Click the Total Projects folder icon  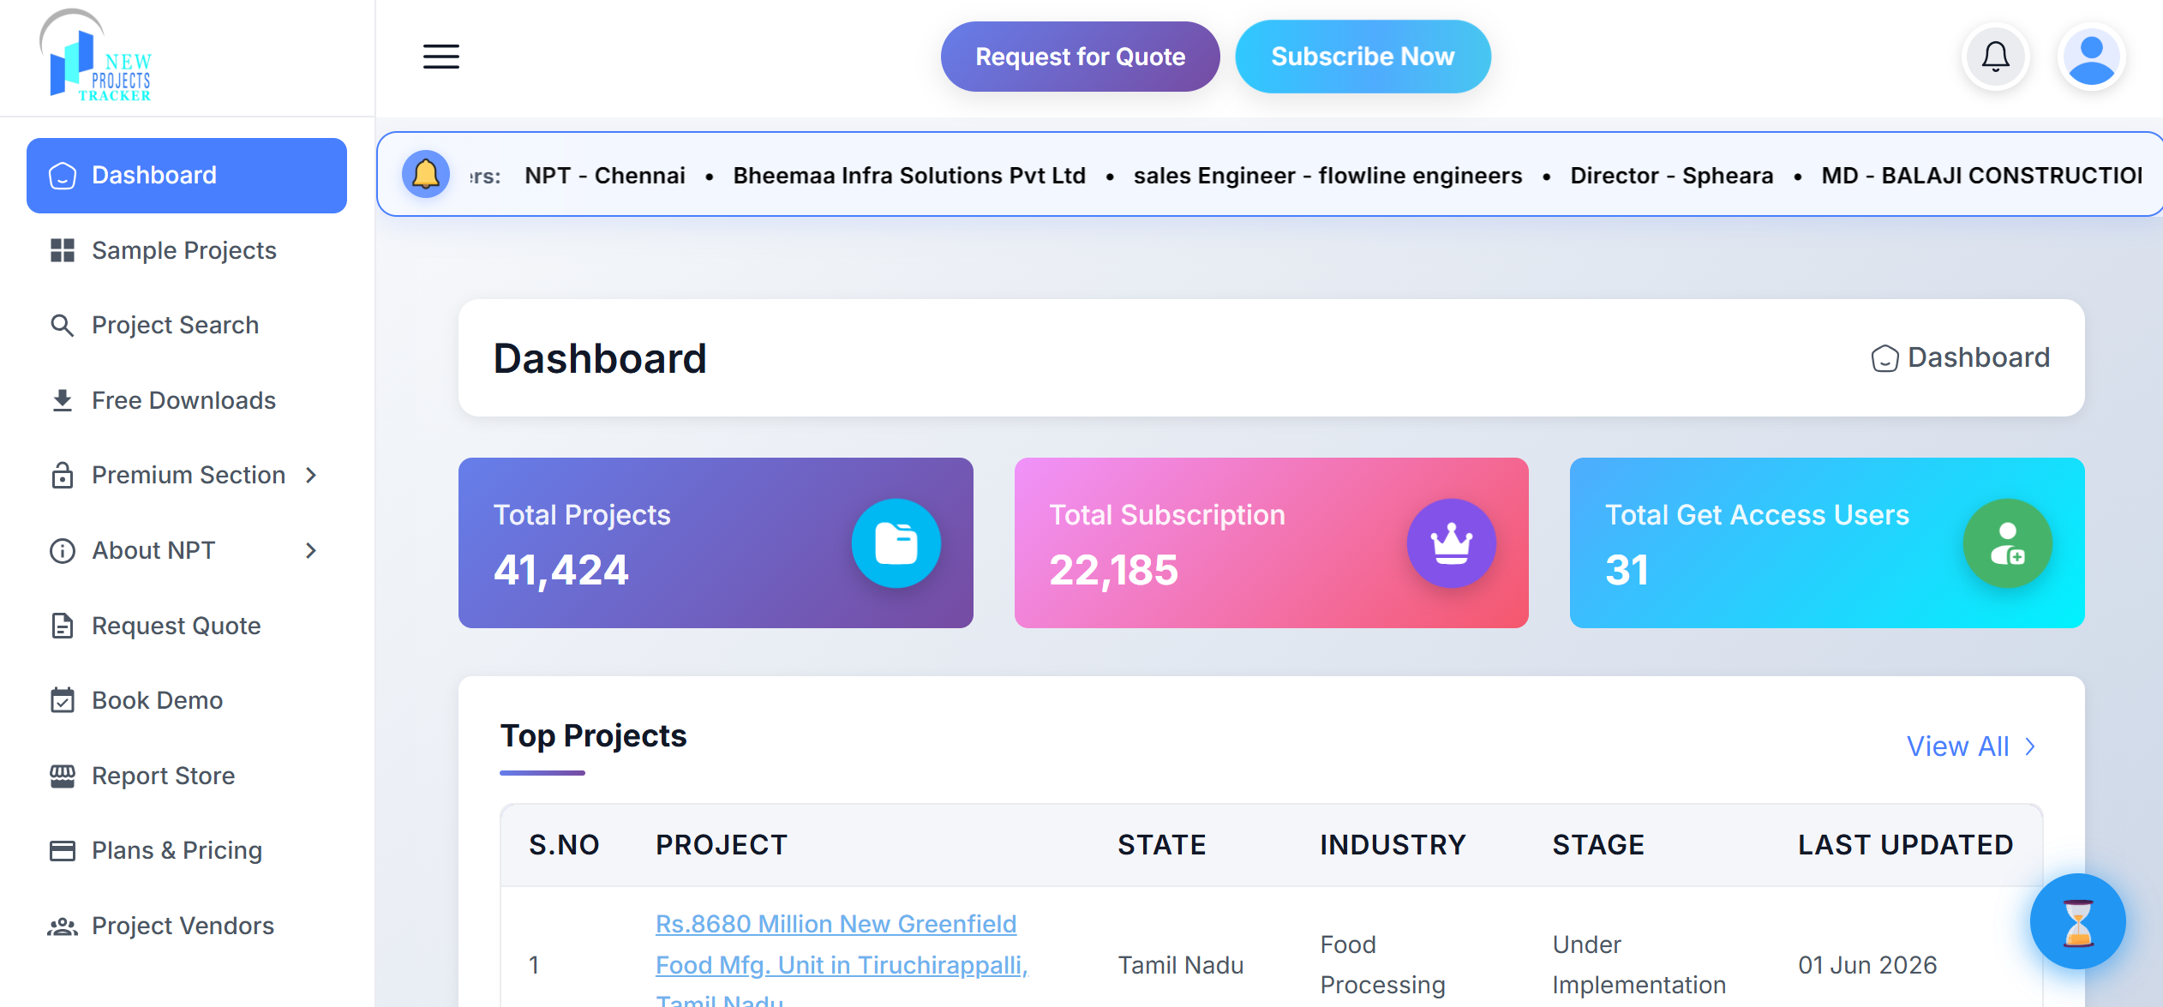click(896, 543)
